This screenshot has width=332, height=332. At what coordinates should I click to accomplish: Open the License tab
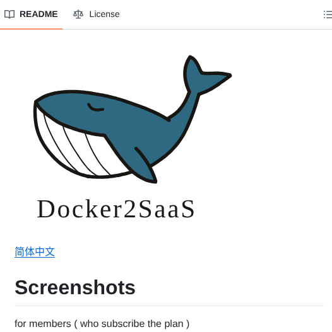coord(97,14)
